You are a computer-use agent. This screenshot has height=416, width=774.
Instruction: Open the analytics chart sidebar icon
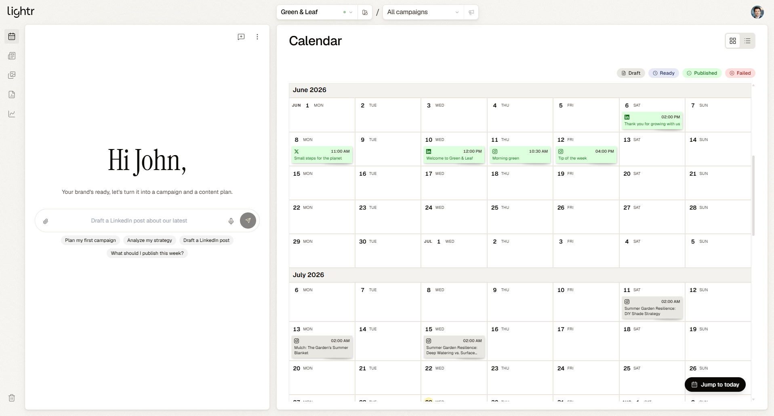(12, 114)
